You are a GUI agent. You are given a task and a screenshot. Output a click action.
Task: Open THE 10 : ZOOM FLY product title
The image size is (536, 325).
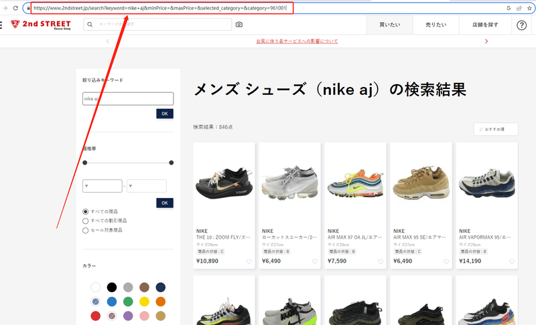click(223, 237)
